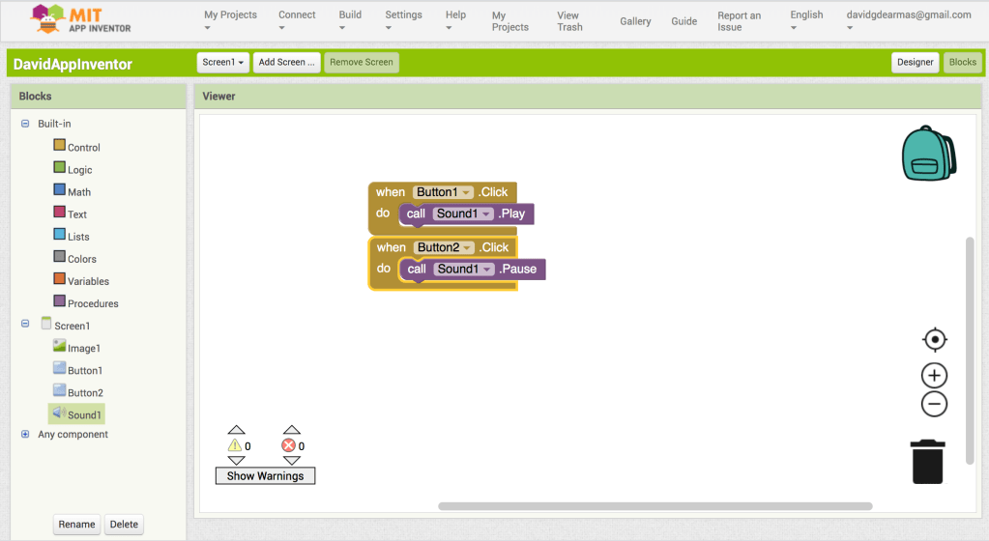
Task: Zoom out with the minus icon
Action: pos(934,404)
